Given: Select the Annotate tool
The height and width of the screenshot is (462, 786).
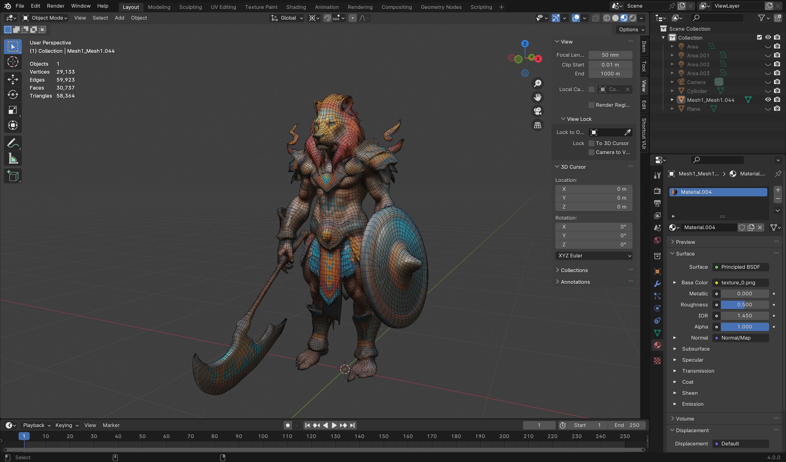Looking at the screenshot, I should click(x=13, y=143).
